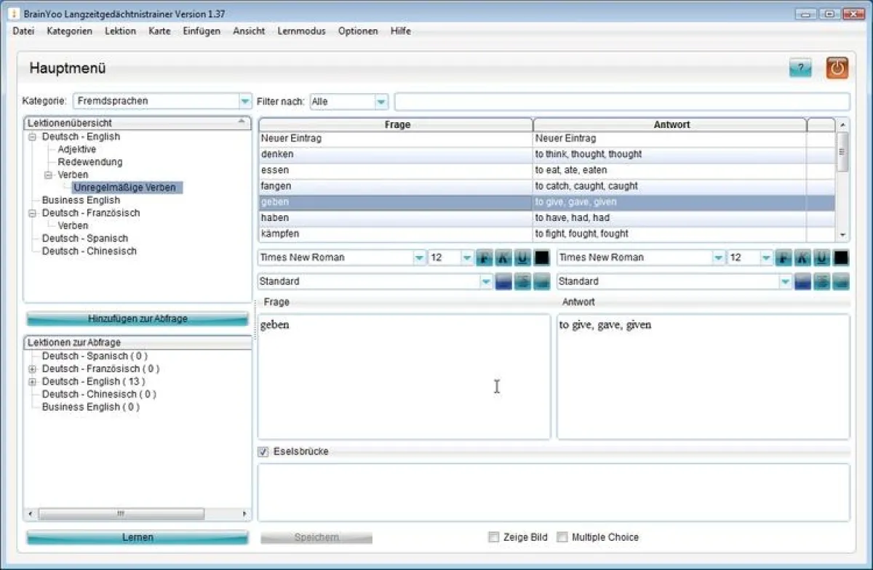
Task: Toggle italic (K) for the Antwort text
Action: click(x=802, y=257)
